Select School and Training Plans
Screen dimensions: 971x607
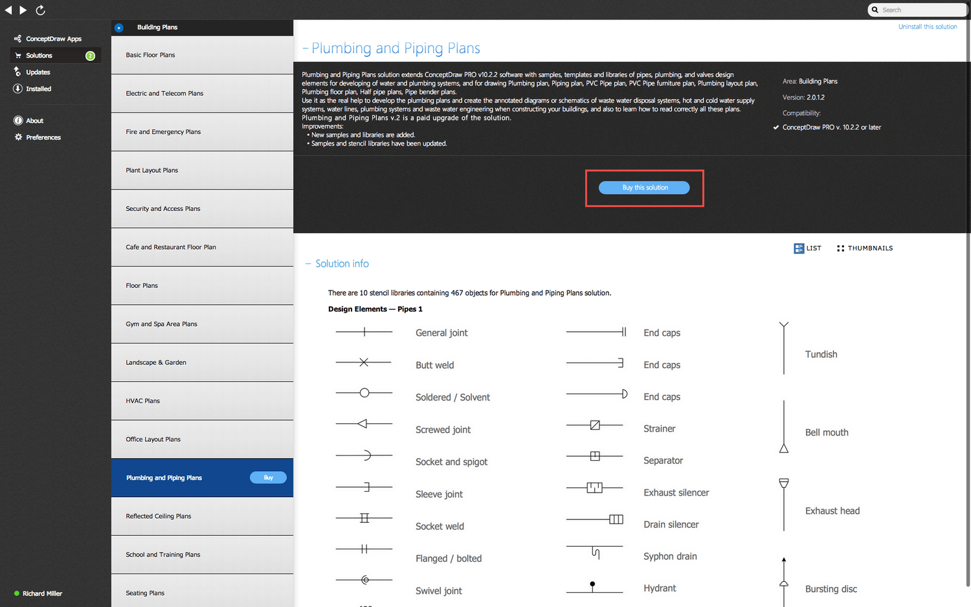coord(202,555)
